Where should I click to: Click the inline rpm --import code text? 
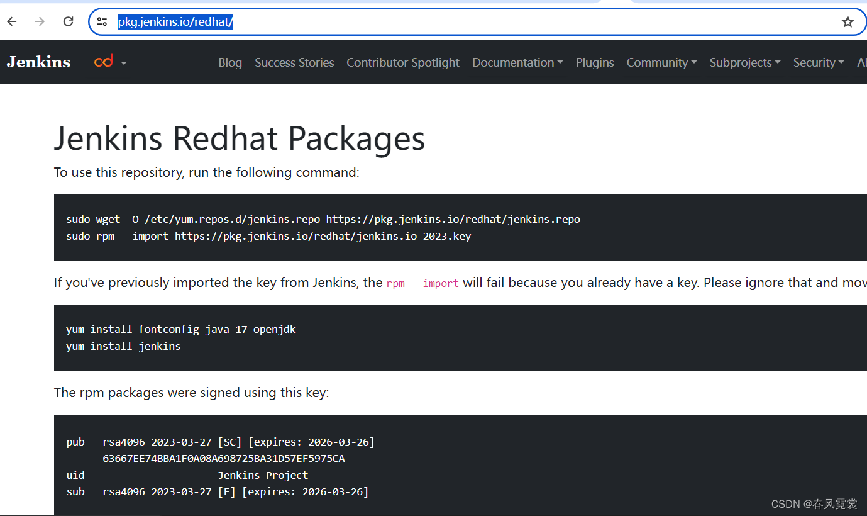(x=422, y=283)
